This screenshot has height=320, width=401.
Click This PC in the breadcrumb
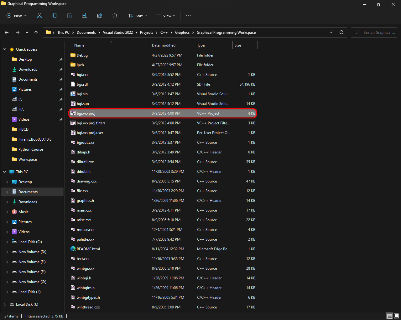click(x=63, y=32)
